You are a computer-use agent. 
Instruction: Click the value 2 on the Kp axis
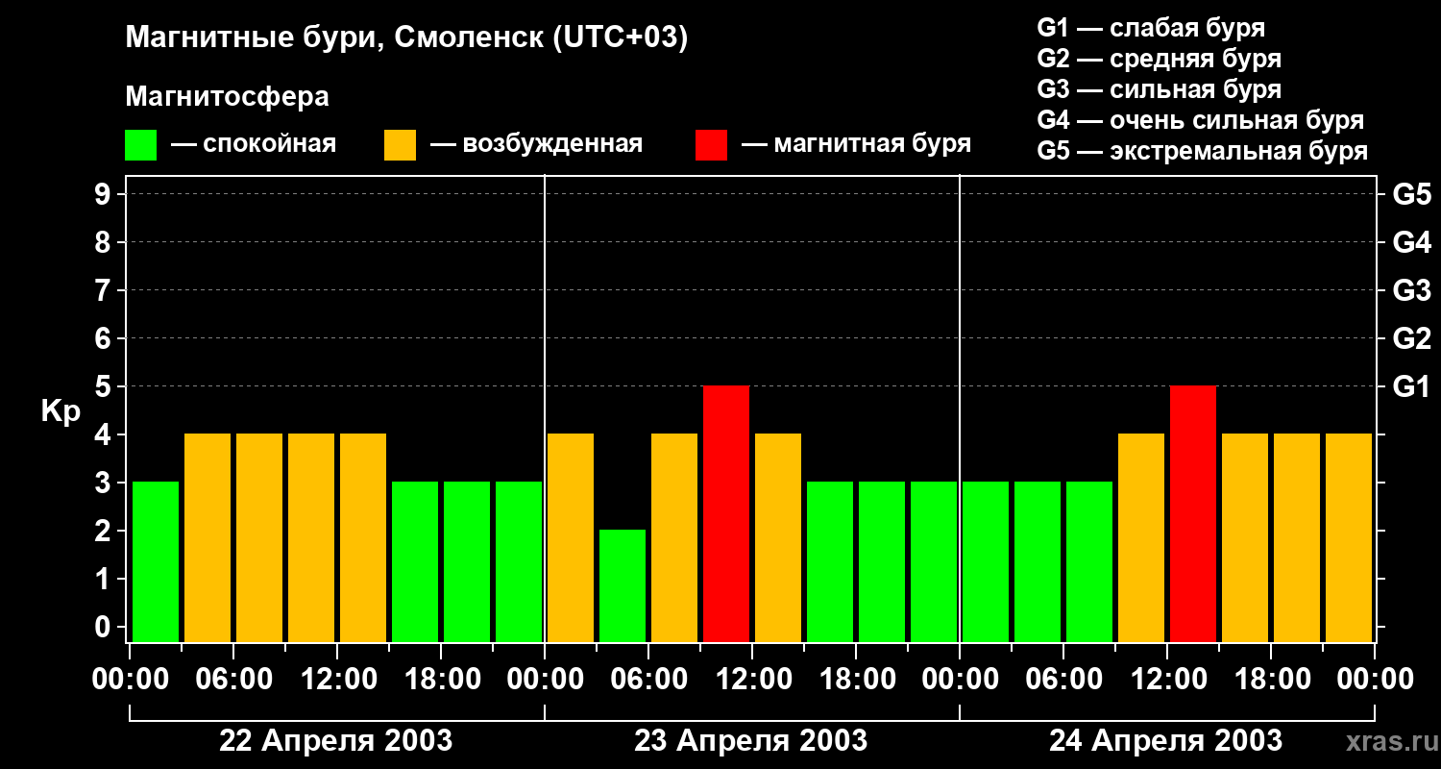105,531
